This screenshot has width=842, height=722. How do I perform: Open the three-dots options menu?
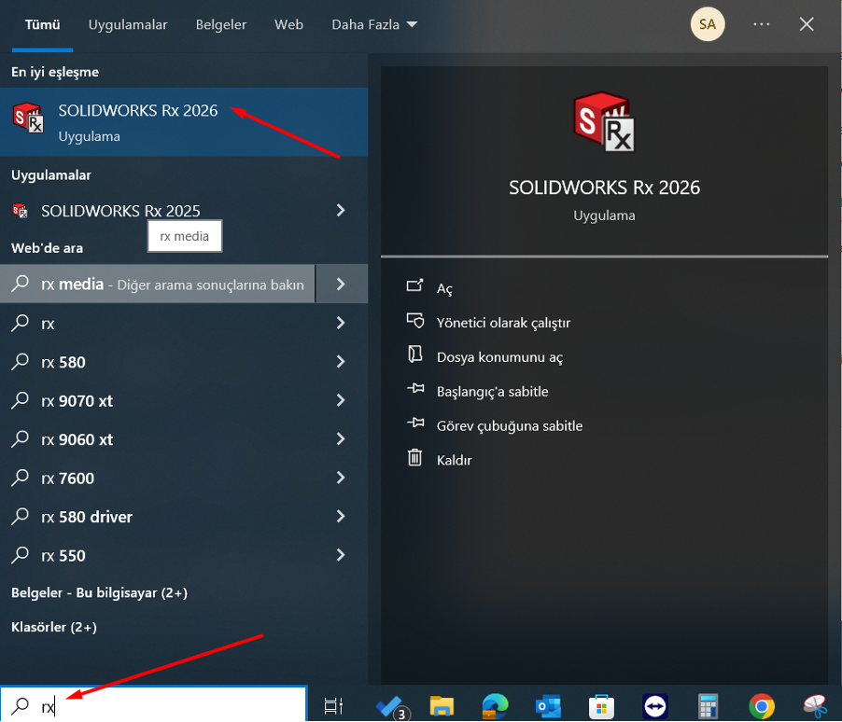coord(762,24)
